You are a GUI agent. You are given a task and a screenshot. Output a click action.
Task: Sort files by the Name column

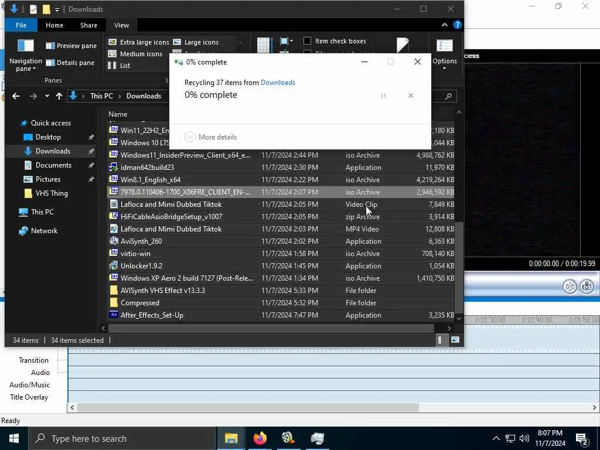click(x=118, y=114)
